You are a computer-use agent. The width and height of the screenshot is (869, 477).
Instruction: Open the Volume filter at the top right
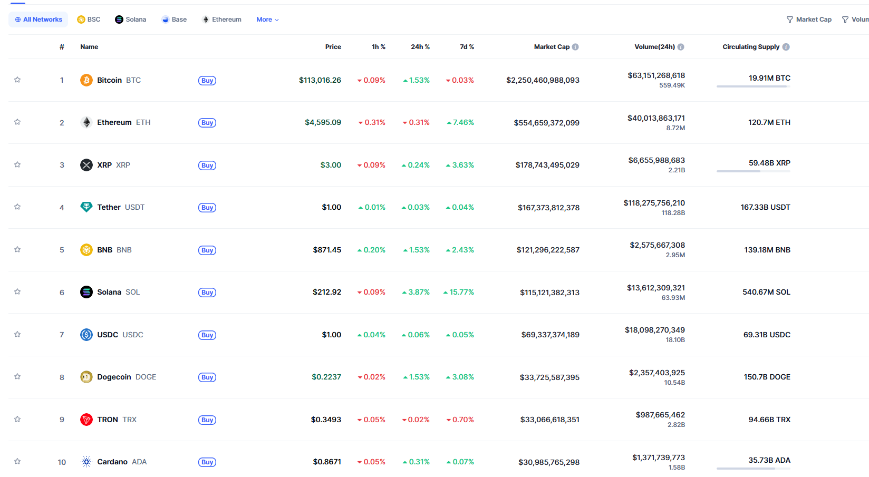coord(855,20)
